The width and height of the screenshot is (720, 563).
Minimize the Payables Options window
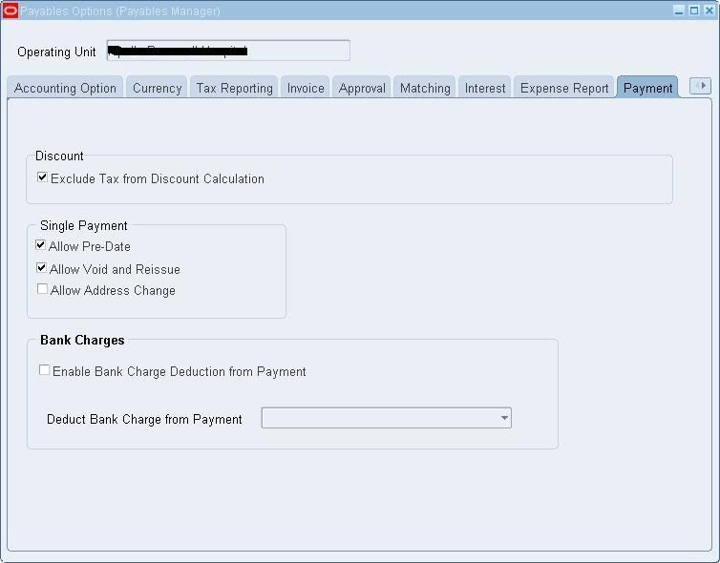coord(679,10)
